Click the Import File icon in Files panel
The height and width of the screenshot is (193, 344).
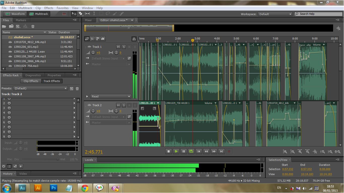click(x=11, y=26)
